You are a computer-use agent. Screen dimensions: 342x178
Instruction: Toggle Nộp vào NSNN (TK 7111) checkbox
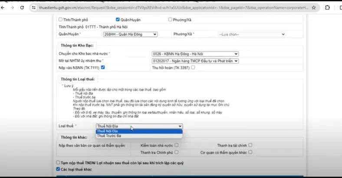[x=103, y=68]
